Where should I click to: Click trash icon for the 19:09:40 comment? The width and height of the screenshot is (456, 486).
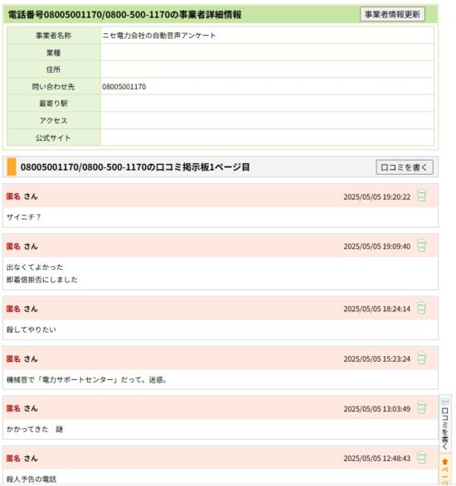pyautogui.click(x=421, y=245)
